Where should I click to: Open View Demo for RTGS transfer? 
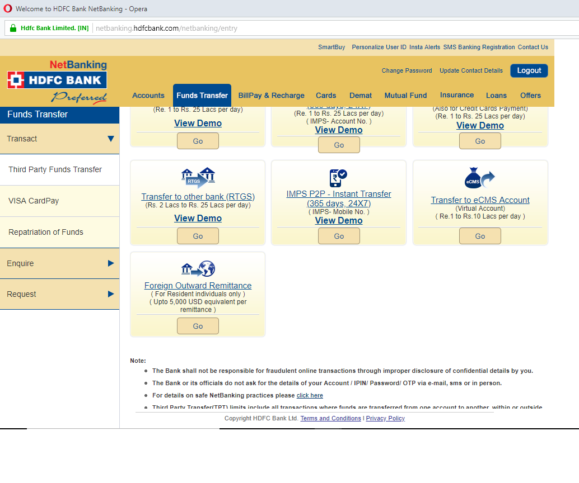(198, 219)
